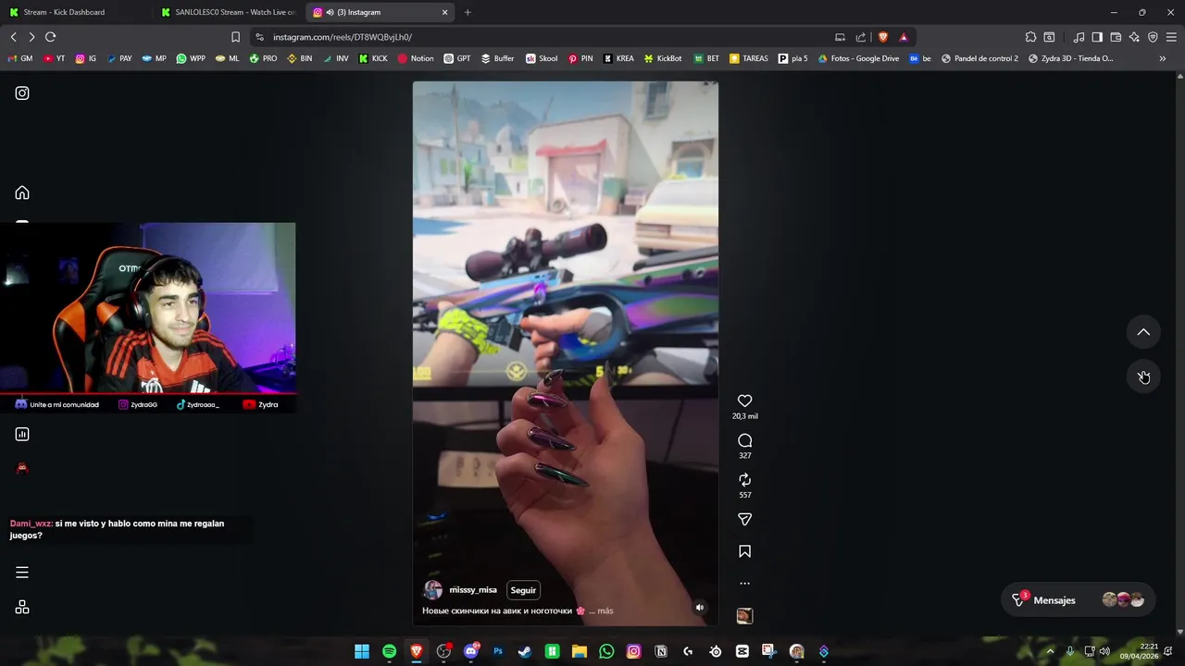Click Seguir to follow missy_misa

(523, 590)
